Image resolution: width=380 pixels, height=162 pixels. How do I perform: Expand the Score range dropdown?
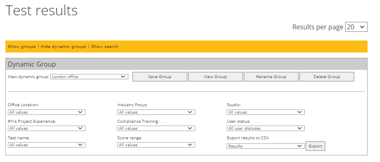click(x=156, y=145)
